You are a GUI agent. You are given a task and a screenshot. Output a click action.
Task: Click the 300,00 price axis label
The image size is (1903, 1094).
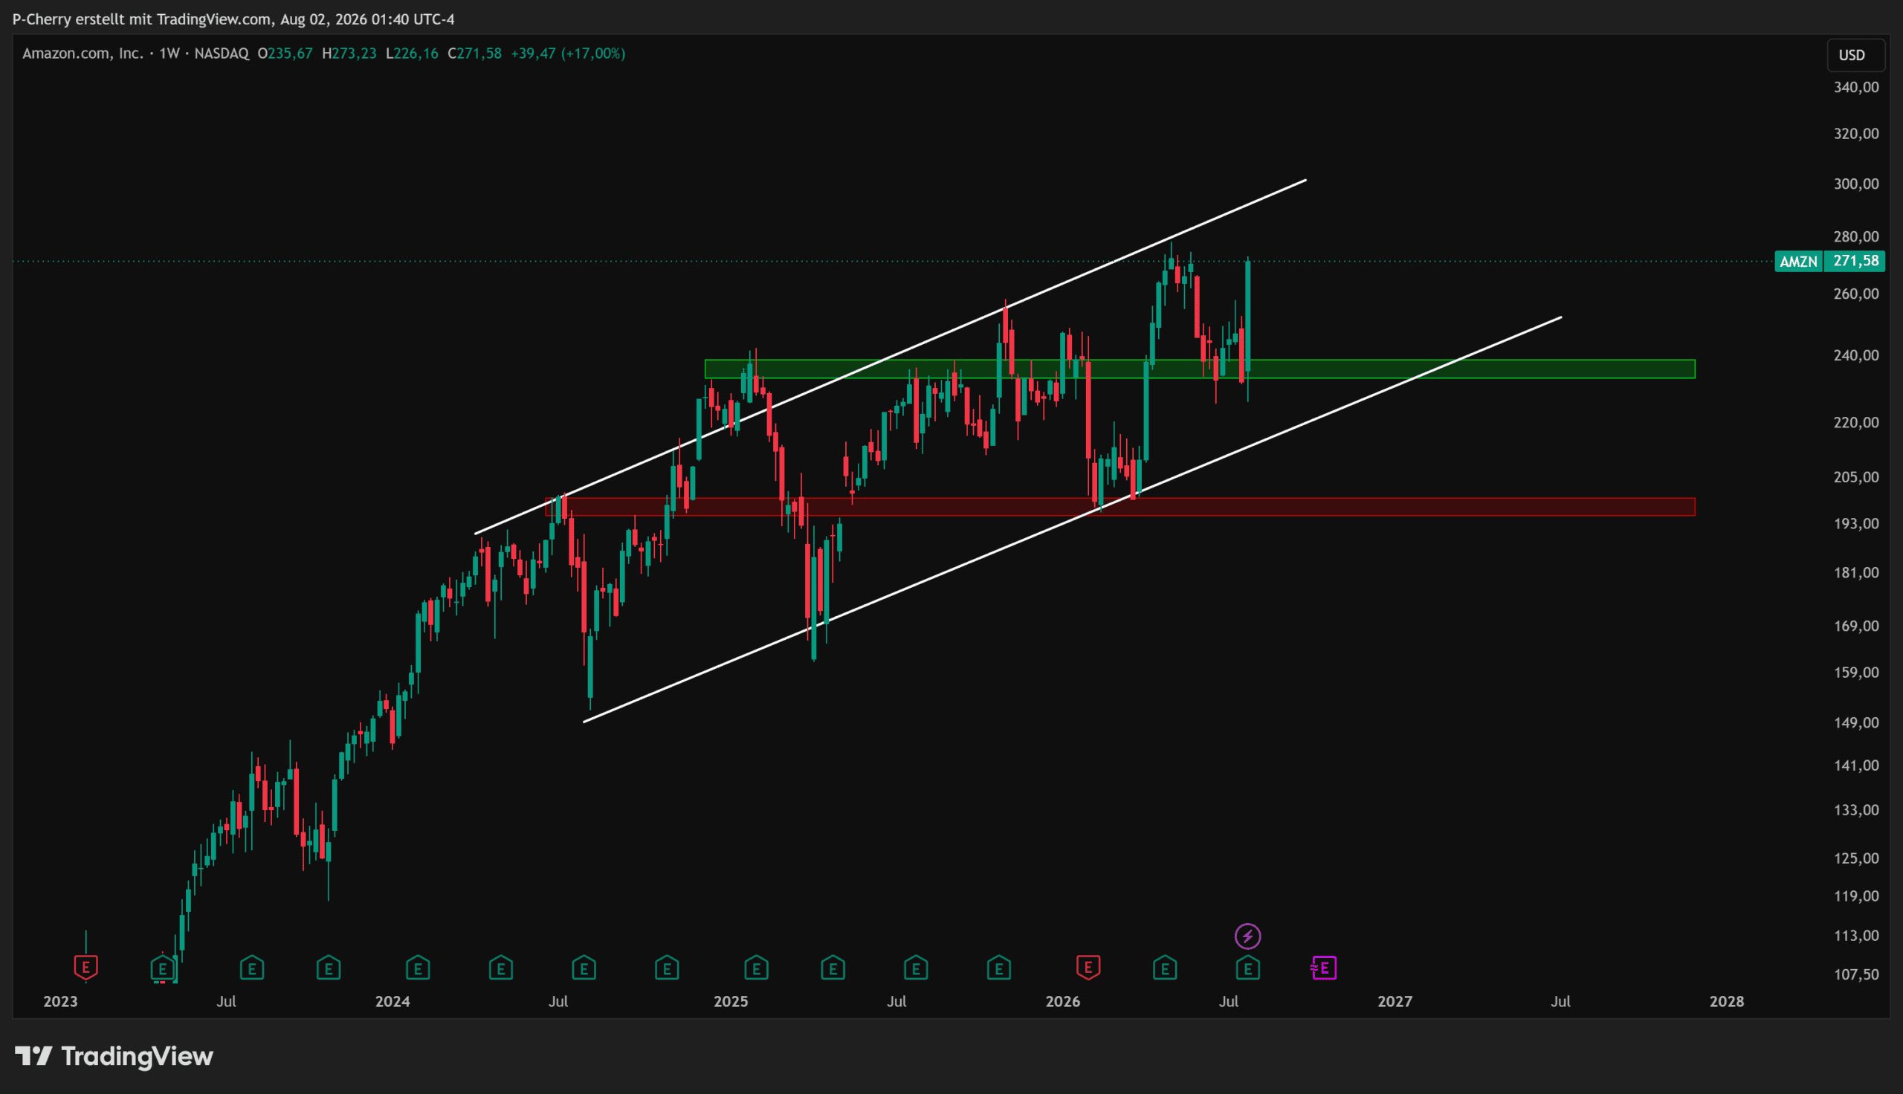(1856, 184)
